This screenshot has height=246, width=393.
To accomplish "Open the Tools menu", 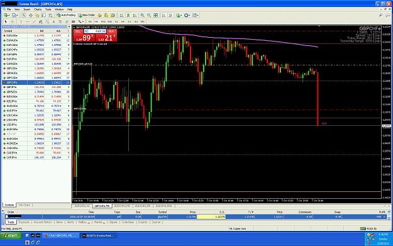I will coord(48,9).
